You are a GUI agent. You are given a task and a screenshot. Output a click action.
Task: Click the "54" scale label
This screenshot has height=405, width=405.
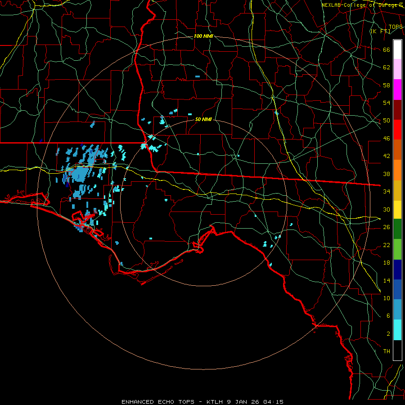[x=387, y=103]
